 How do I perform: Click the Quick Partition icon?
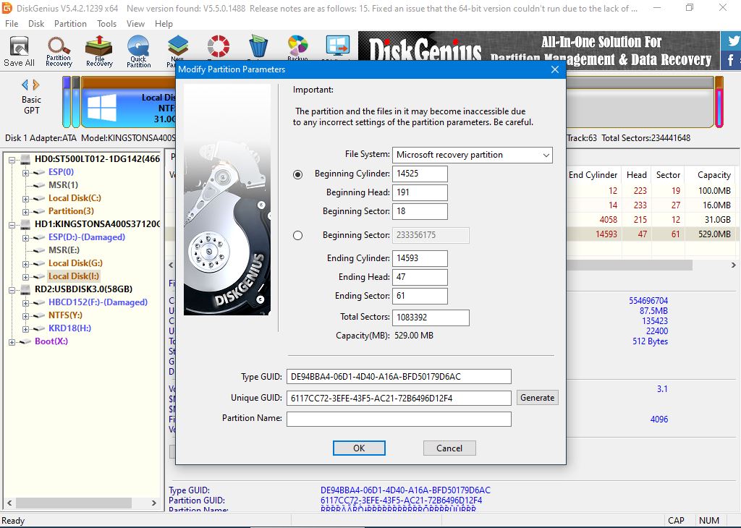tap(138, 50)
